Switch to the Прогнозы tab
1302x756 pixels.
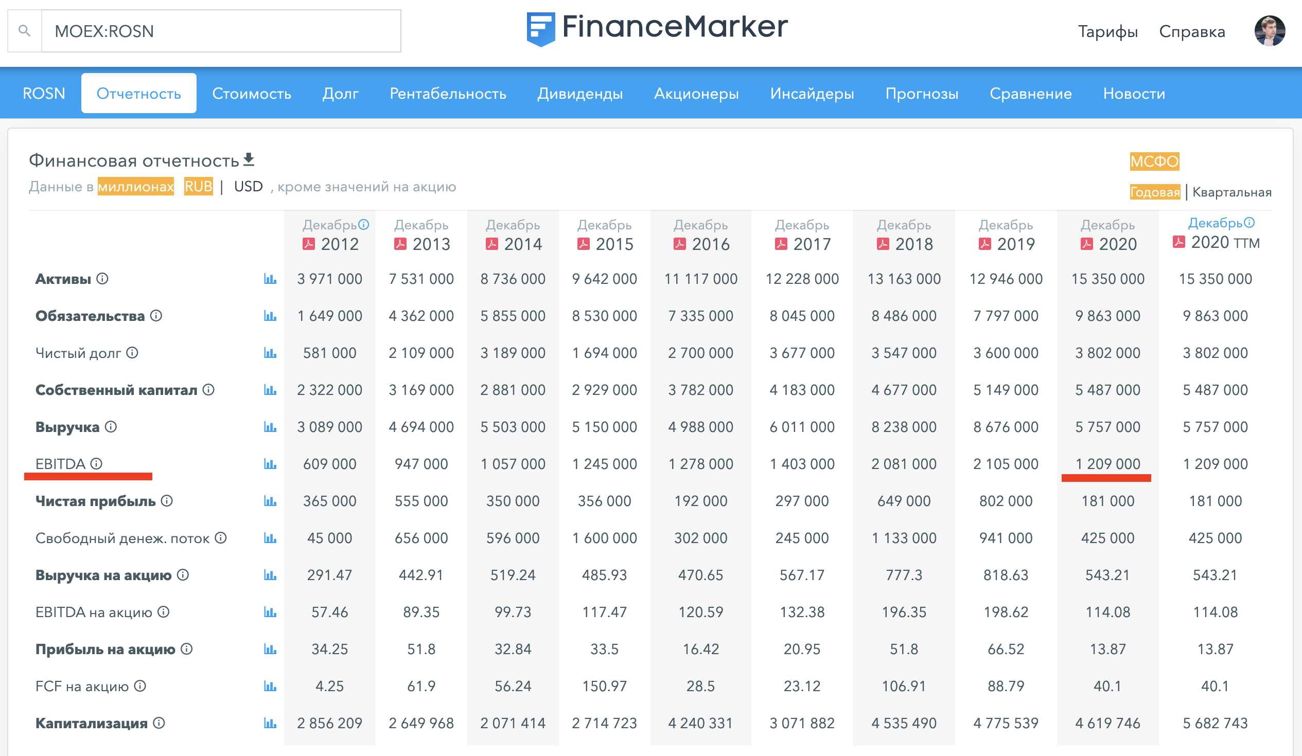tap(922, 94)
